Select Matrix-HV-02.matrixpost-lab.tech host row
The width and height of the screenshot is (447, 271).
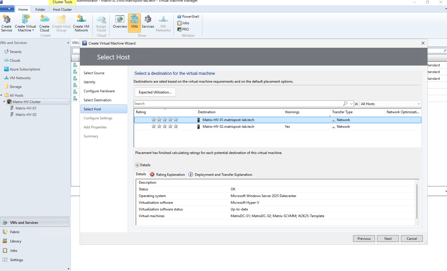point(278,127)
